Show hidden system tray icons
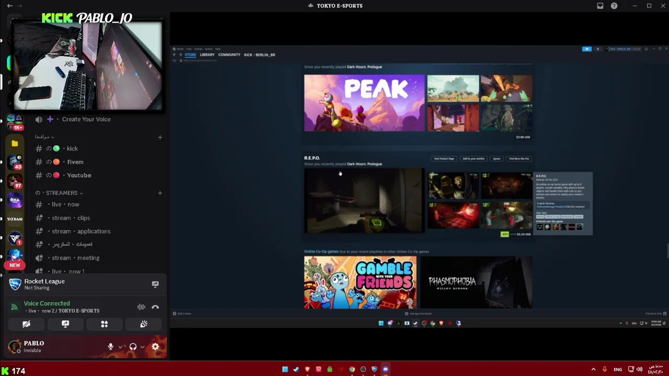 pyautogui.click(x=593, y=370)
